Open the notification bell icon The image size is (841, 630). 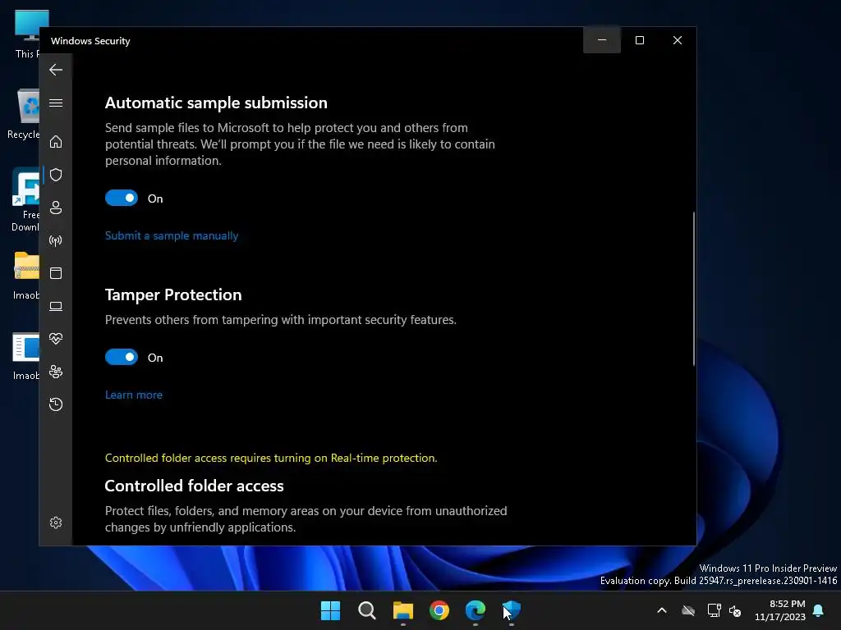coord(818,610)
